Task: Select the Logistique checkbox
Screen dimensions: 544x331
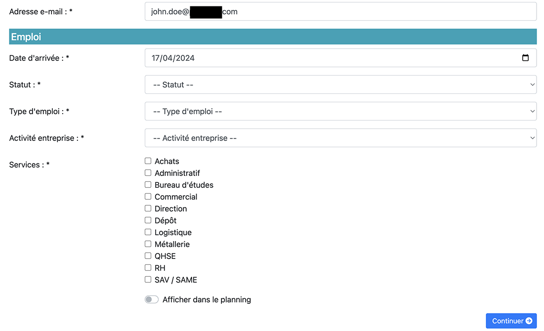Action: pyautogui.click(x=148, y=232)
